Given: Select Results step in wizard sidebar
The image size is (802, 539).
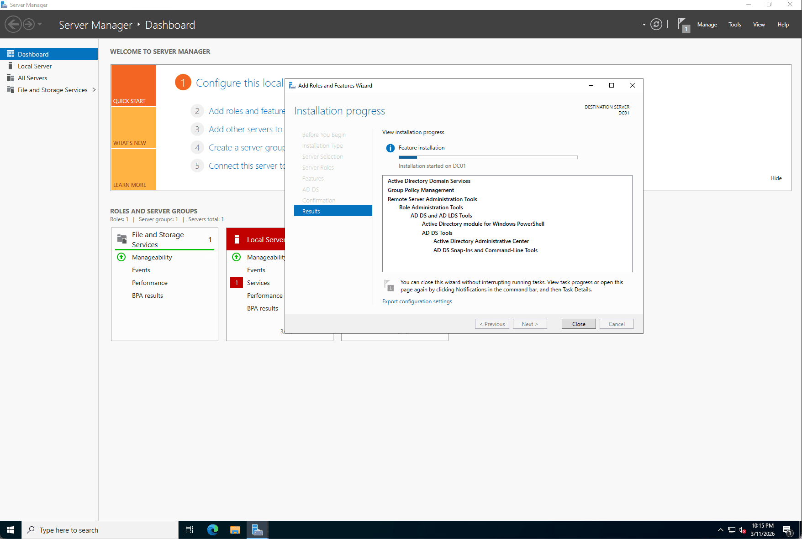Looking at the screenshot, I should click(333, 211).
